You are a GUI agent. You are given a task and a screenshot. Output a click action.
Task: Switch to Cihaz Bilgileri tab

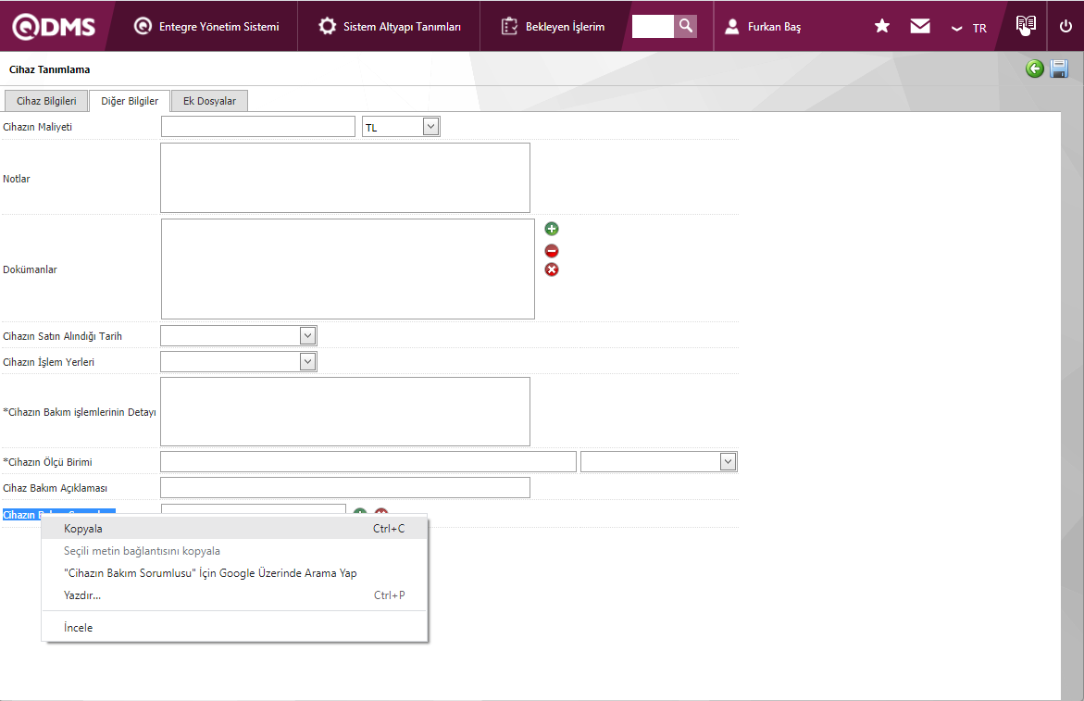tap(46, 101)
